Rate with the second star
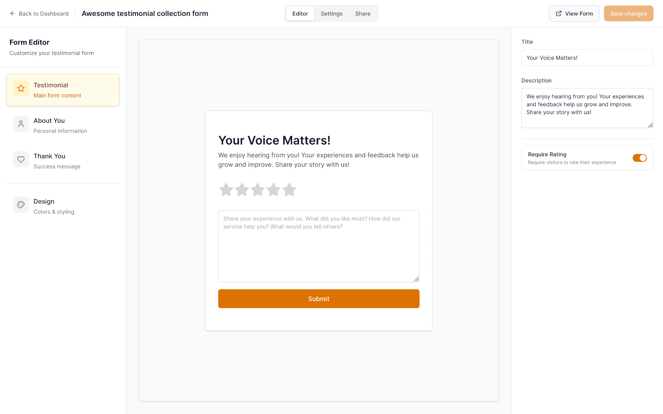This screenshot has width=663, height=414. click(x=242, y=190)
